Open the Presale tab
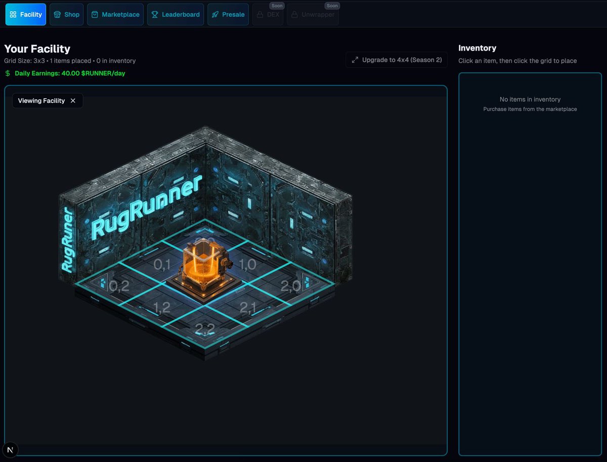Image resolution: width=607 pixels, height=462 pixels. [x=228, y=14]
